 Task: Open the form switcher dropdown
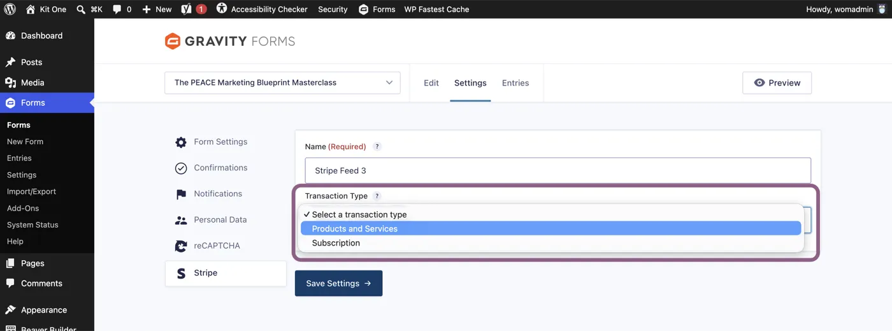click(x=282, y=83)
